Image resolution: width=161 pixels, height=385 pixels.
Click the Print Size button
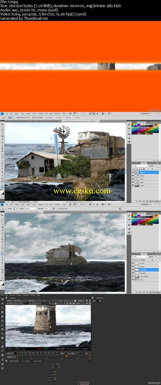(x=77, y=117)
